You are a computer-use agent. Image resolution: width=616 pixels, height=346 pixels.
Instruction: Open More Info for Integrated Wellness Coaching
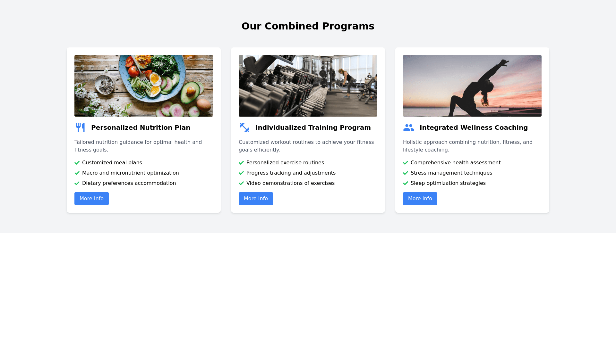[420, 199]
